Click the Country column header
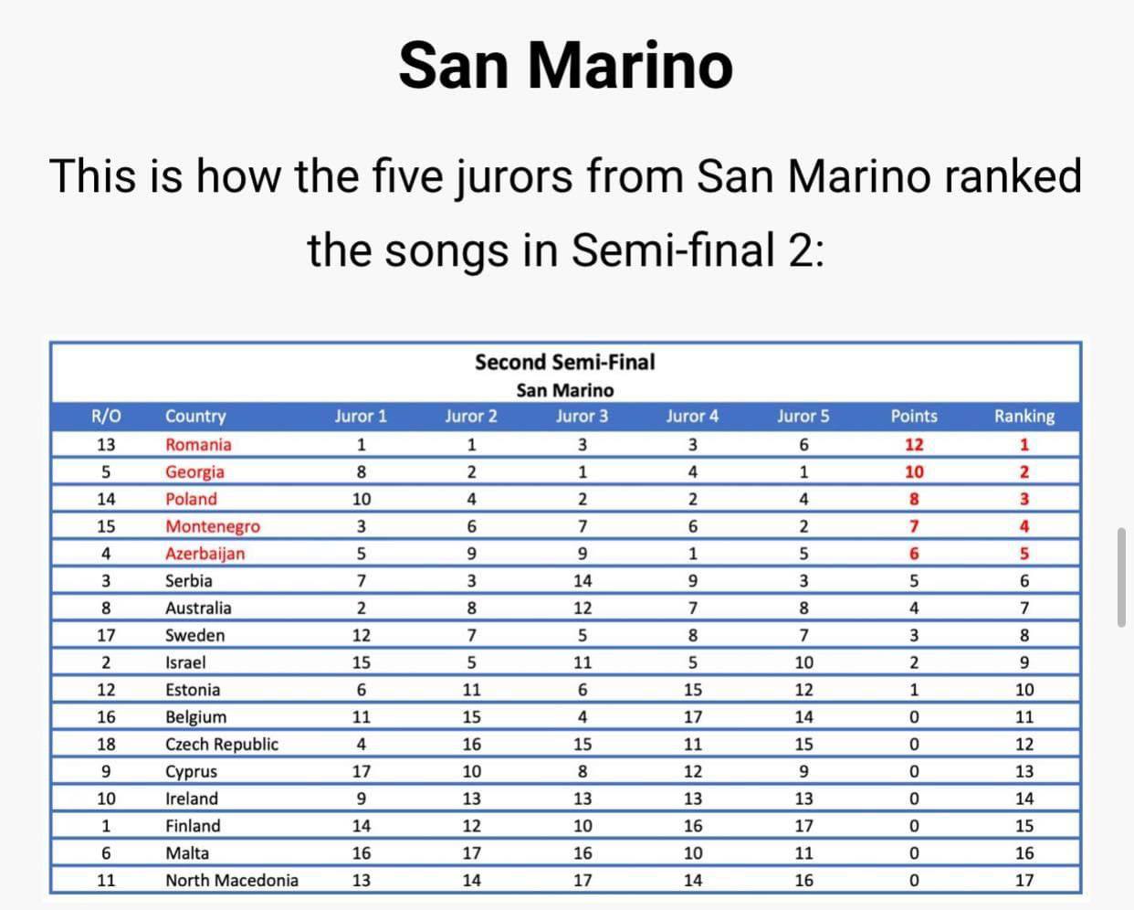Screen dimensions: 1134x910 [195, 416]
